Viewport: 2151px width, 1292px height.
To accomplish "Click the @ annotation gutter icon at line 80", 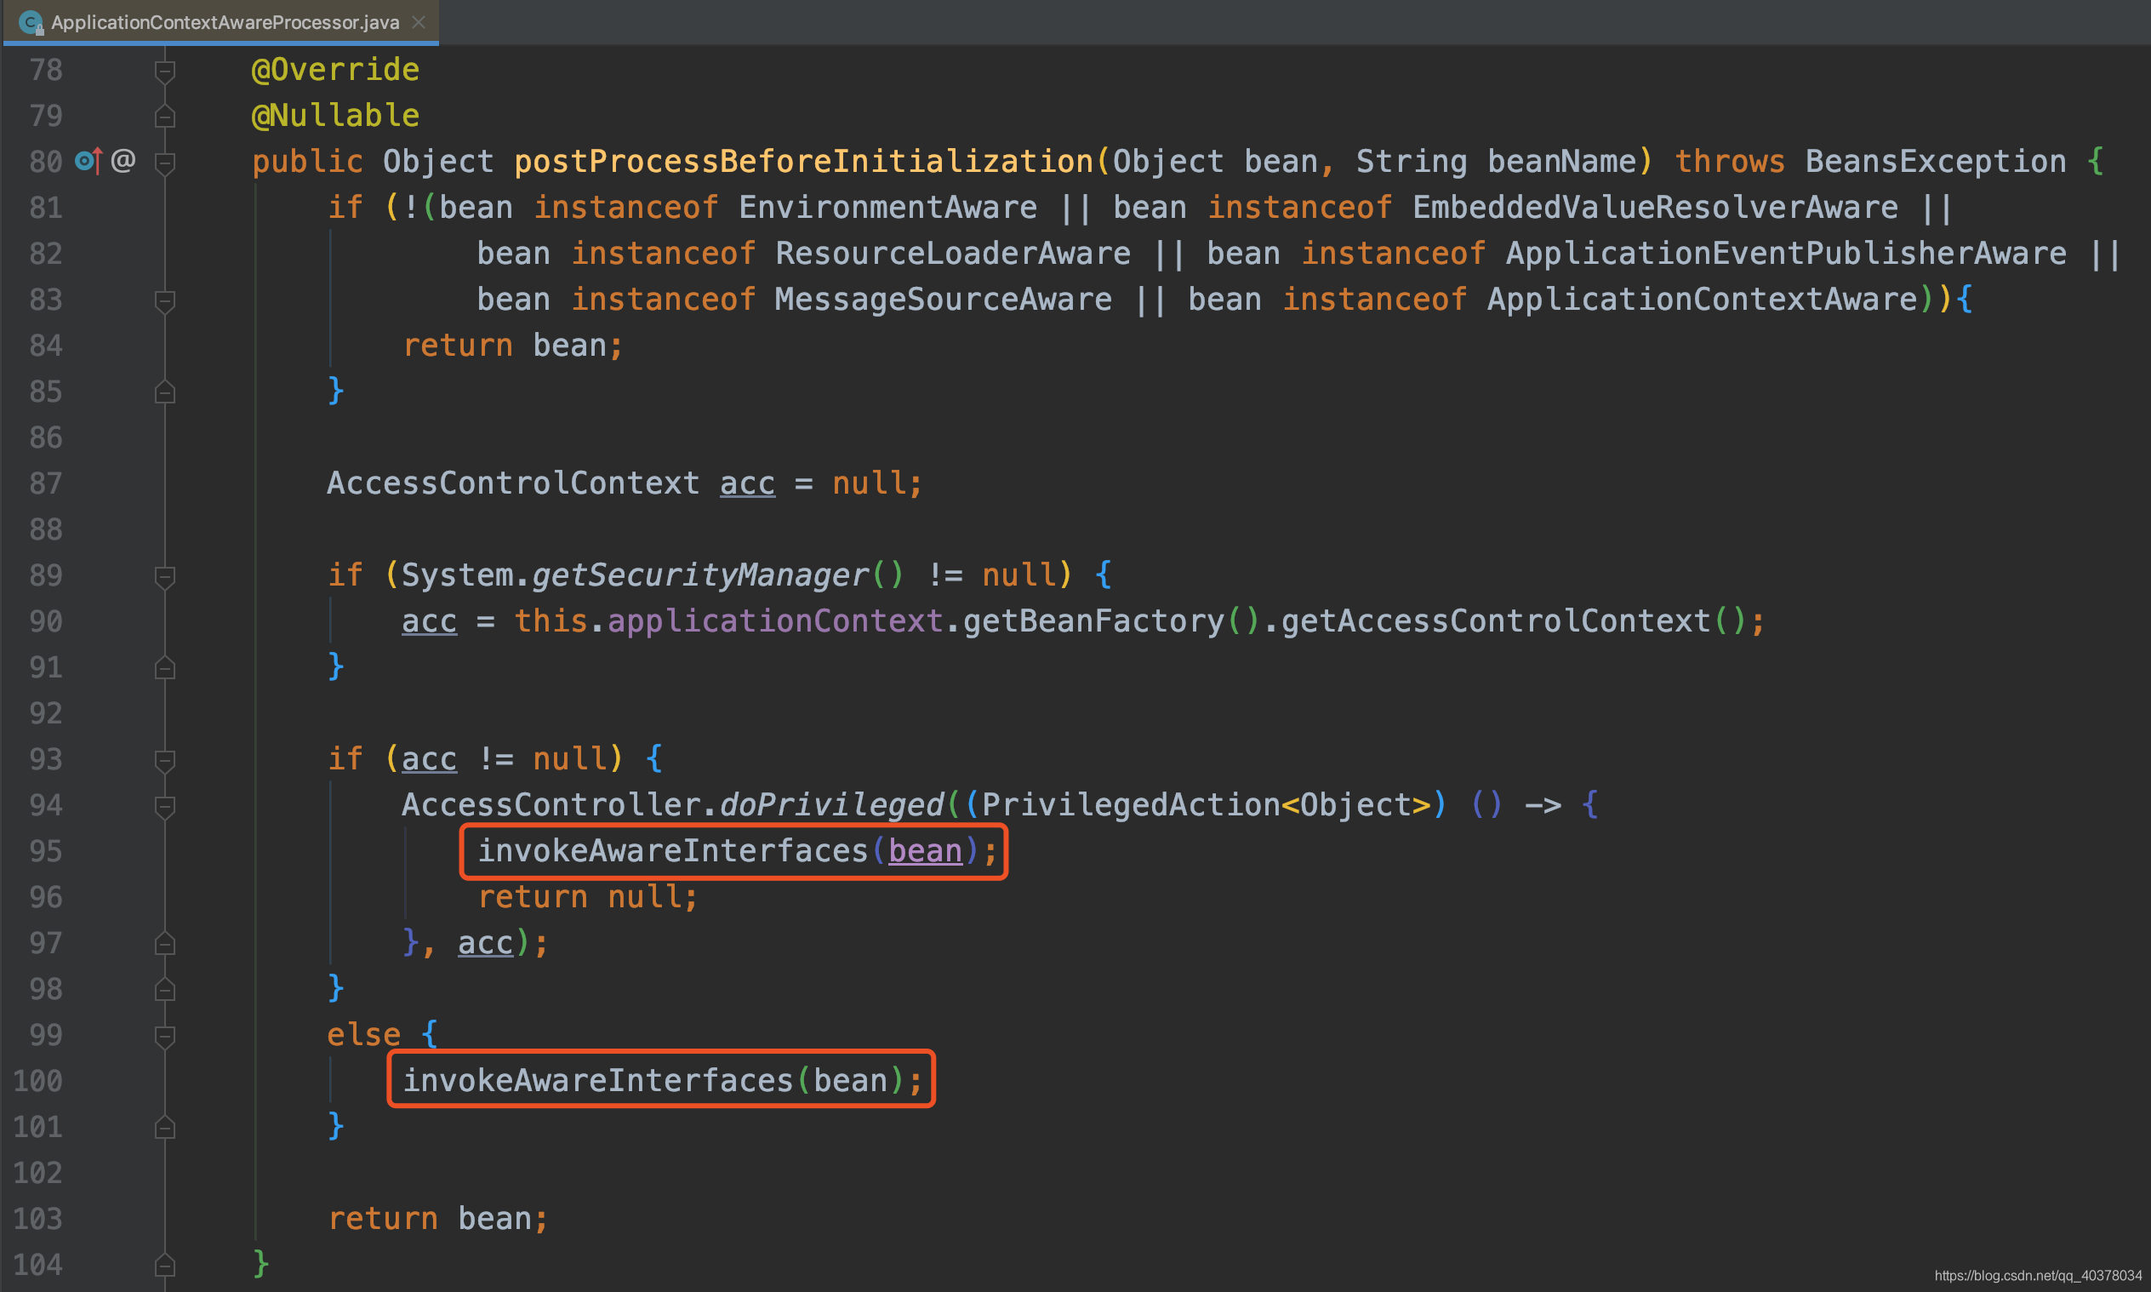I will pos(123,160).
